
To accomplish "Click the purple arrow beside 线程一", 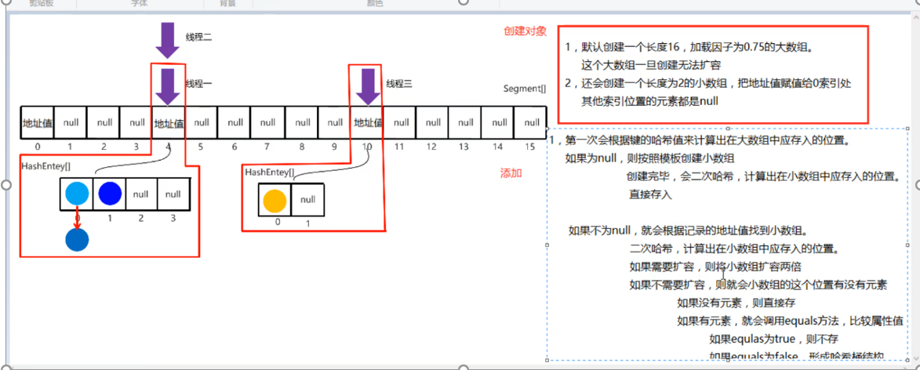I will point(168,87).
